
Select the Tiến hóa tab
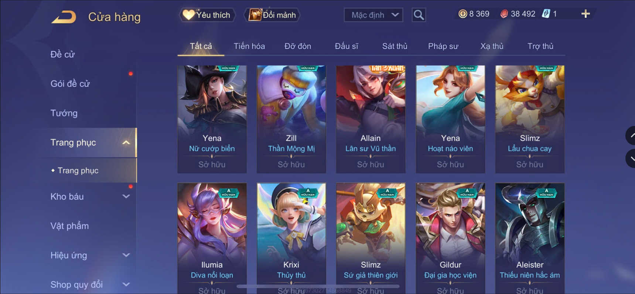click(249, 46)
